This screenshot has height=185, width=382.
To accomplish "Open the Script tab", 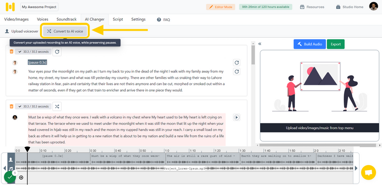I will 118,19.
